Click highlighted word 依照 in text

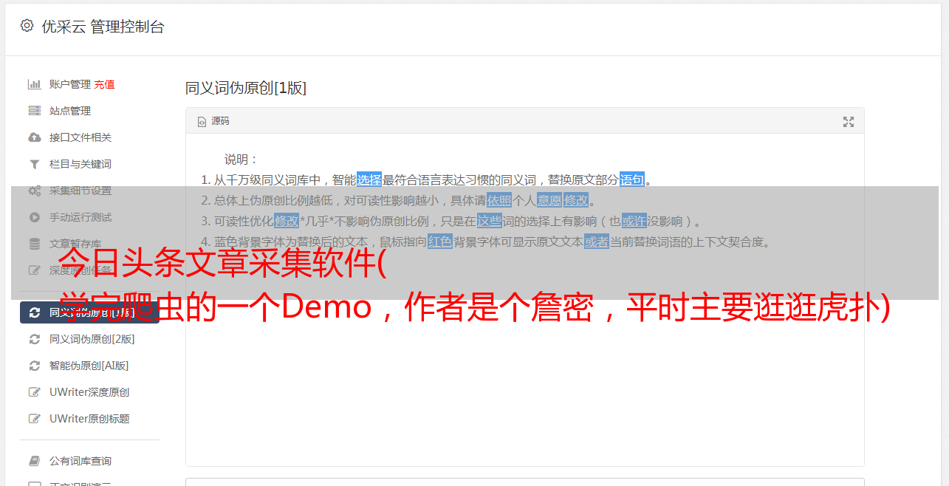(499, 200)
